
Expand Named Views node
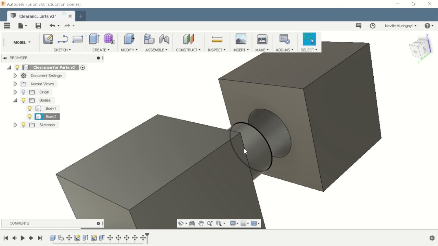pyautogui.click(x=15, y=84)
